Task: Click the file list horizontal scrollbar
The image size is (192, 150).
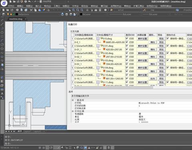Action: click(114, 87)
